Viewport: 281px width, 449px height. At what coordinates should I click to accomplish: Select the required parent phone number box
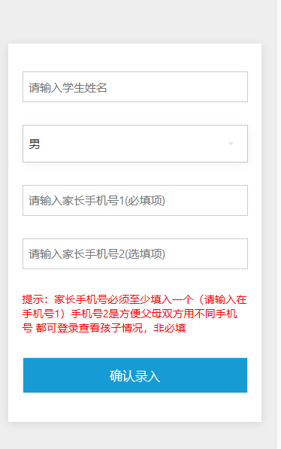click(135, 201)
